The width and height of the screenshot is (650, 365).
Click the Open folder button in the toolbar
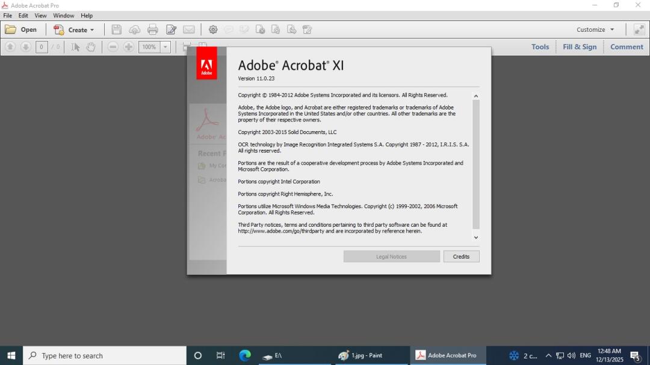click(20, 30)
